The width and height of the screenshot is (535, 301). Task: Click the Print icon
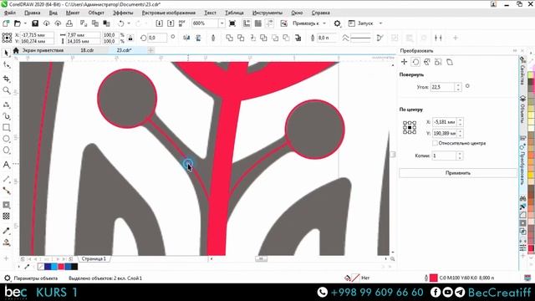pyautogui.click(x=69, y=23)
